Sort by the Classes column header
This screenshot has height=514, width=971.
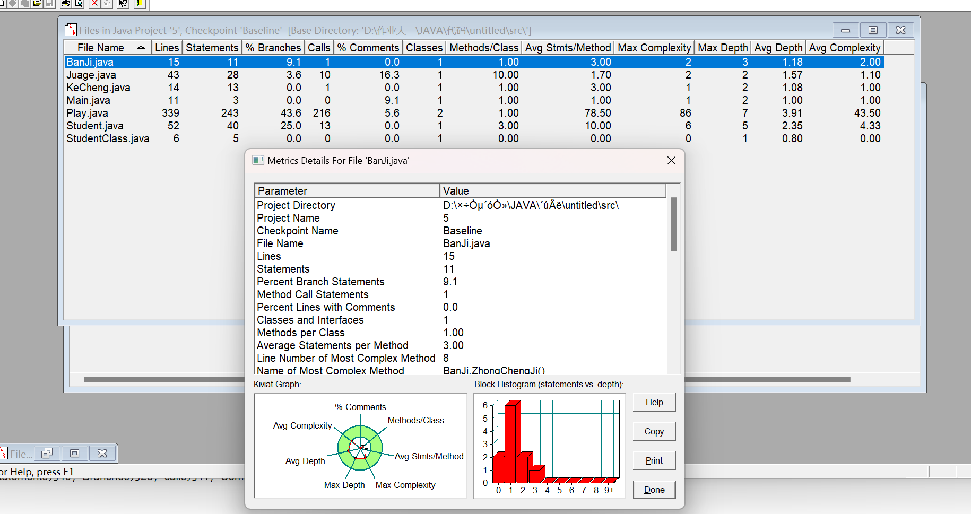[x=424, y=48]
